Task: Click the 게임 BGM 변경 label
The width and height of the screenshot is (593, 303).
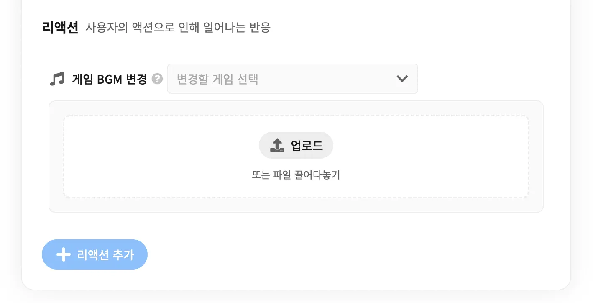Action: click(110, 79)
